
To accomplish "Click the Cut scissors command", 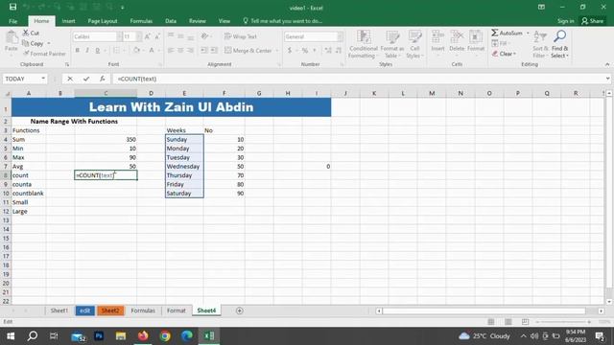I will [x=31, y=33].
